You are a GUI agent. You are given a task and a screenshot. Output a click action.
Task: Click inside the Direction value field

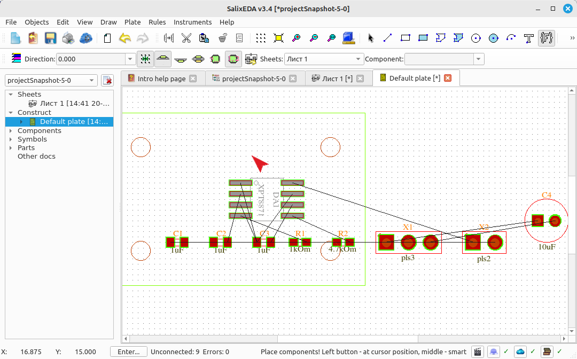tap(91, 59)
